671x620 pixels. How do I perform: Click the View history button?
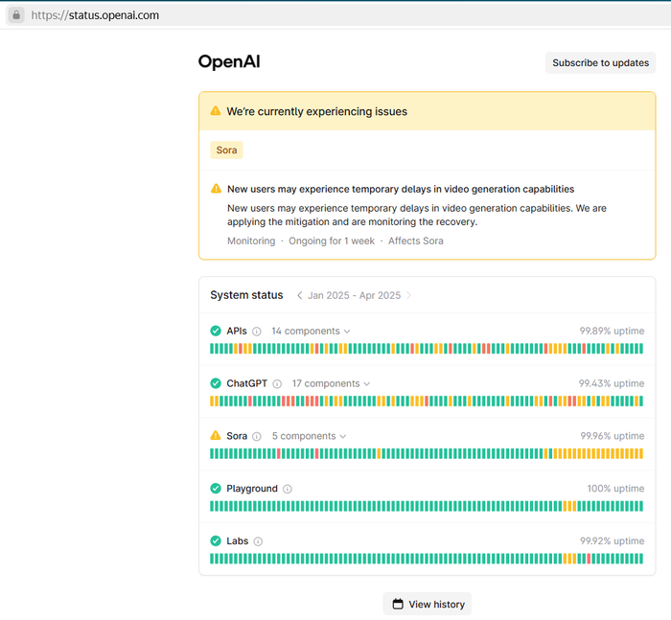(428, 604)
